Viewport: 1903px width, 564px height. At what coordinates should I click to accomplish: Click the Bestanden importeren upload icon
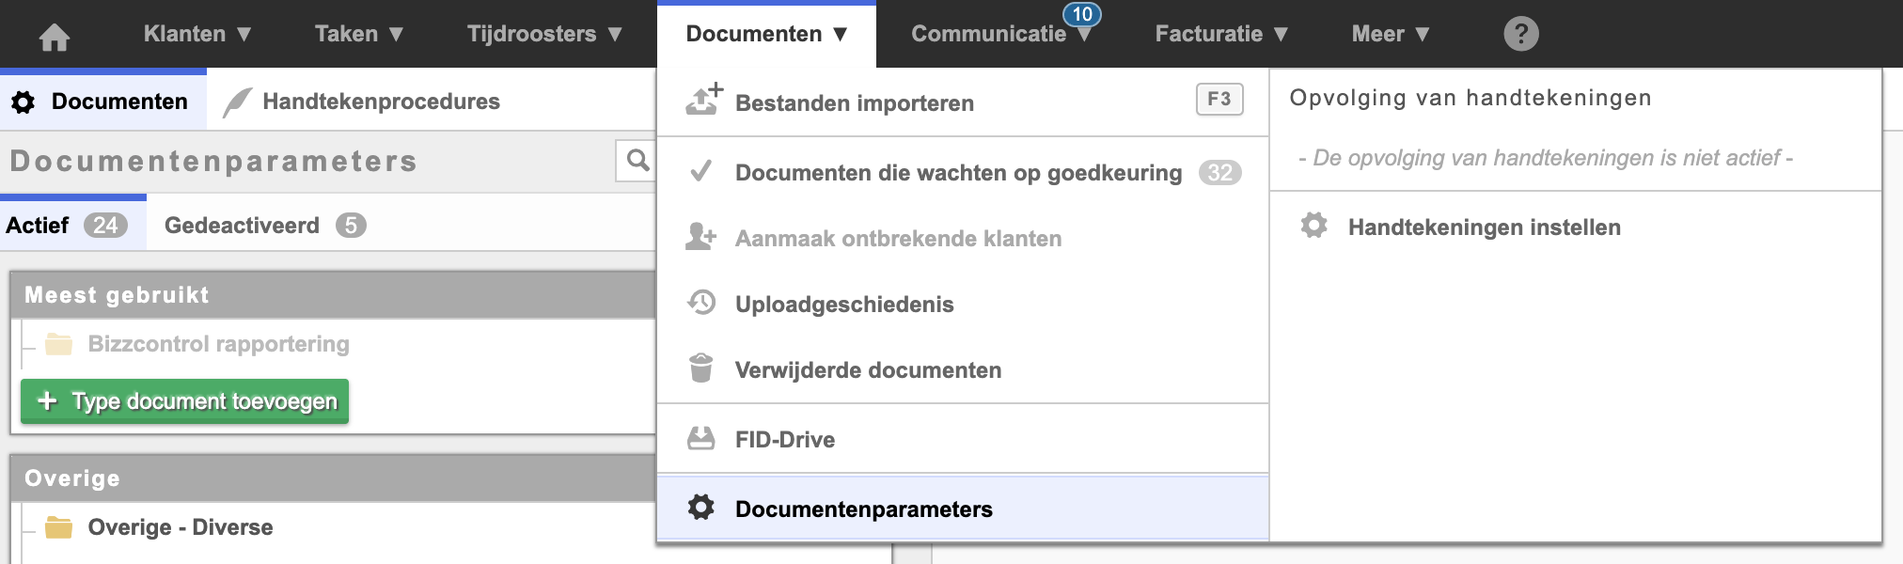[x=702, y=100]
